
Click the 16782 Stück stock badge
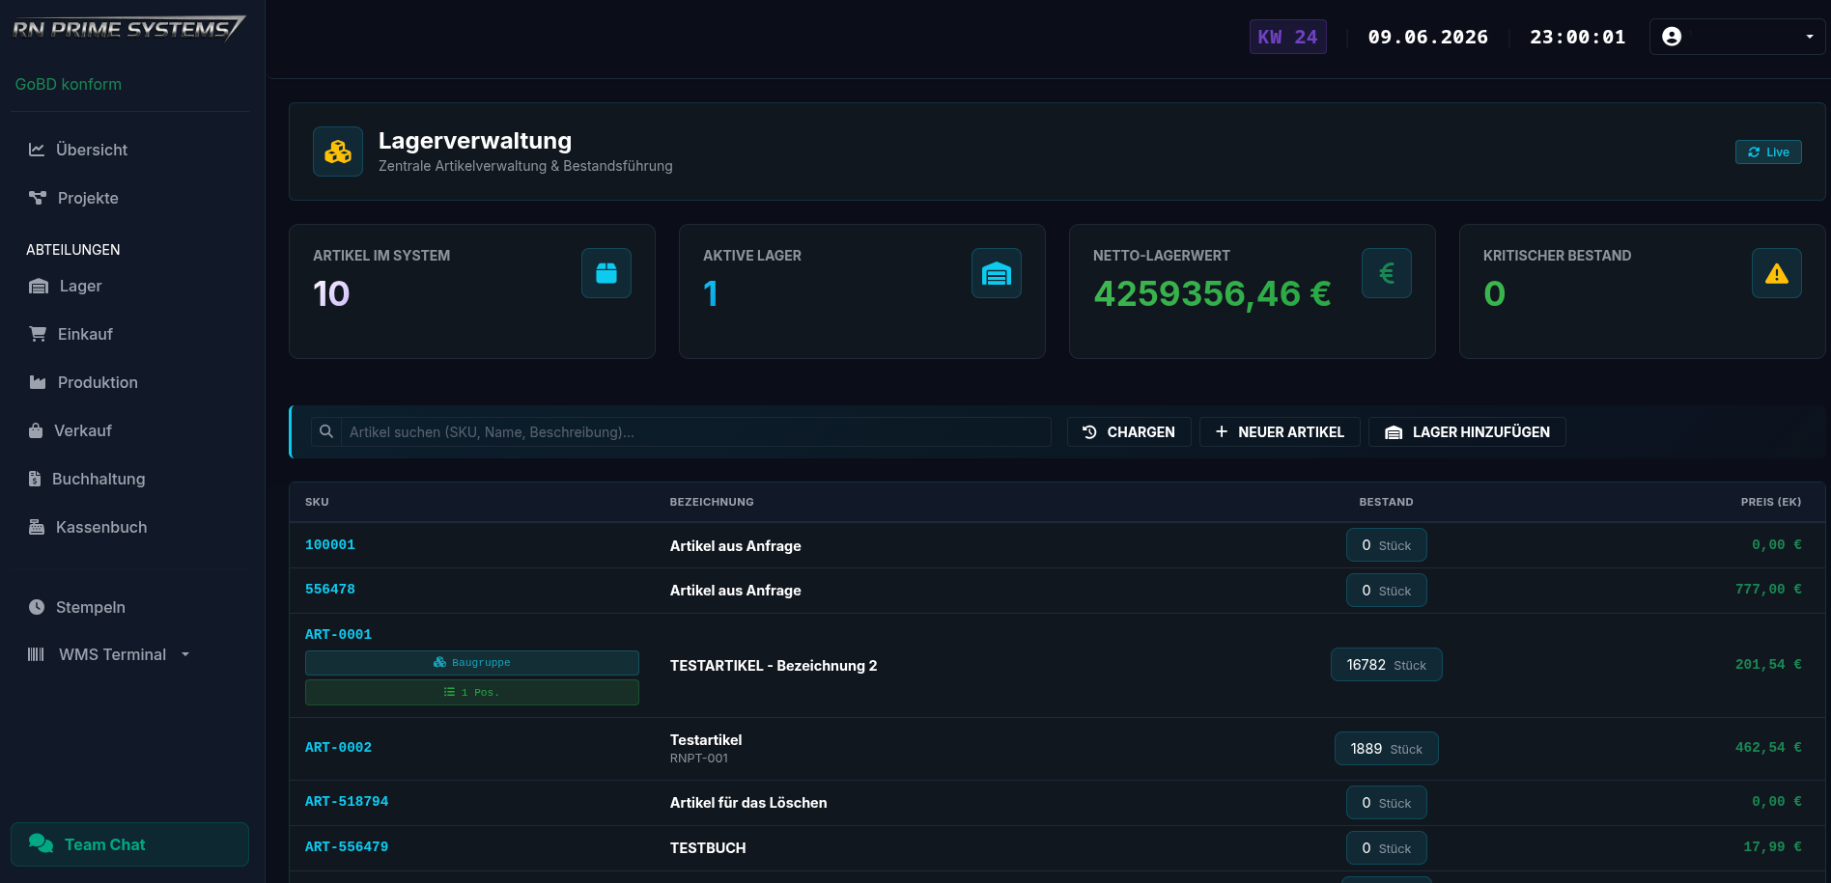pyautogui.click(x=1386, y=665)
